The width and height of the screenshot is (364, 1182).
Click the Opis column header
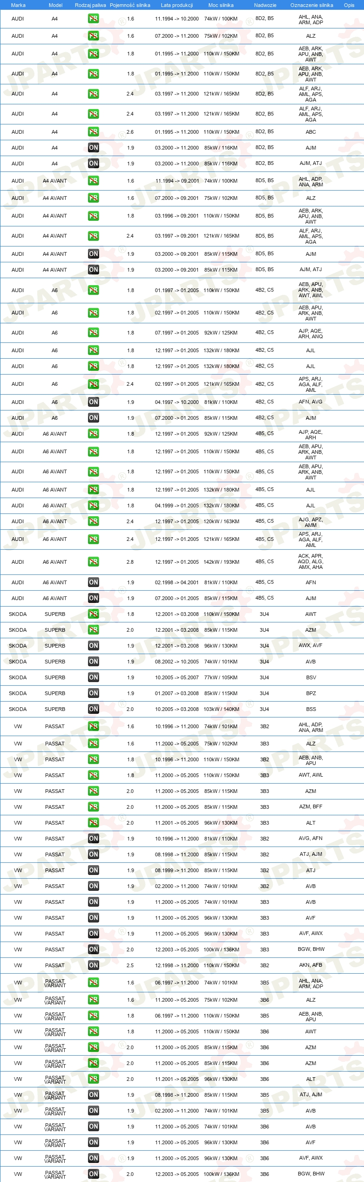pos(349,5)
